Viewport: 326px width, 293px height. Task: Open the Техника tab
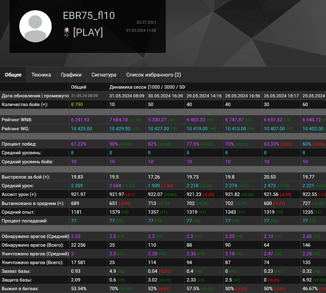(x=41, y=75)
